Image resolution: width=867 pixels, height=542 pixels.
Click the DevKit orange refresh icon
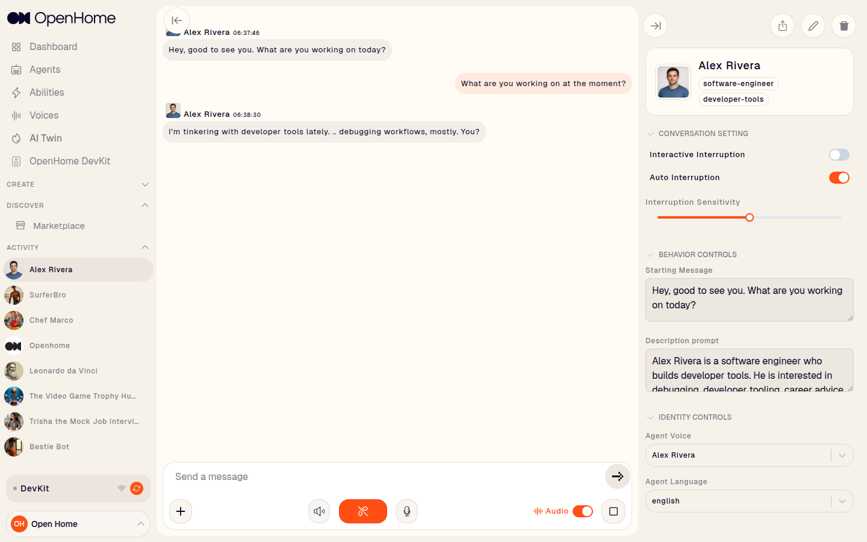tap(137, 488)
